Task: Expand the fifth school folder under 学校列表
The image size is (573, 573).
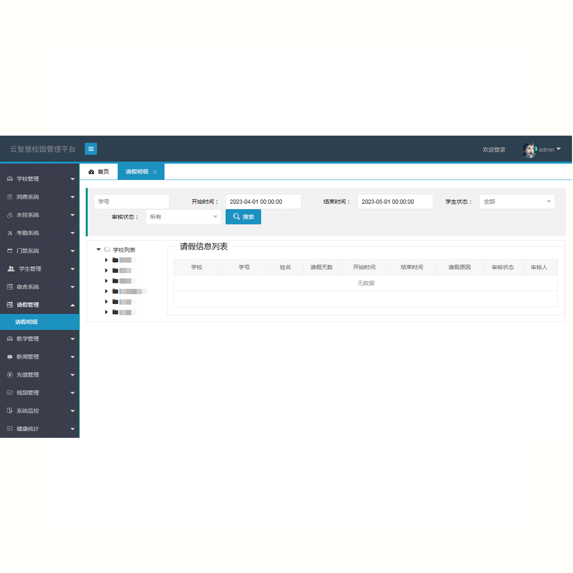Action: click(x=106, y=302)
